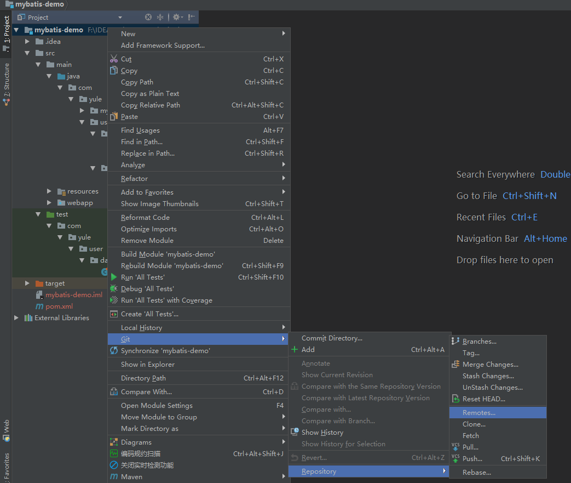Select Remotes... in Repository submenu
This screenshot has height=483, width=571.
coord(478,413)
